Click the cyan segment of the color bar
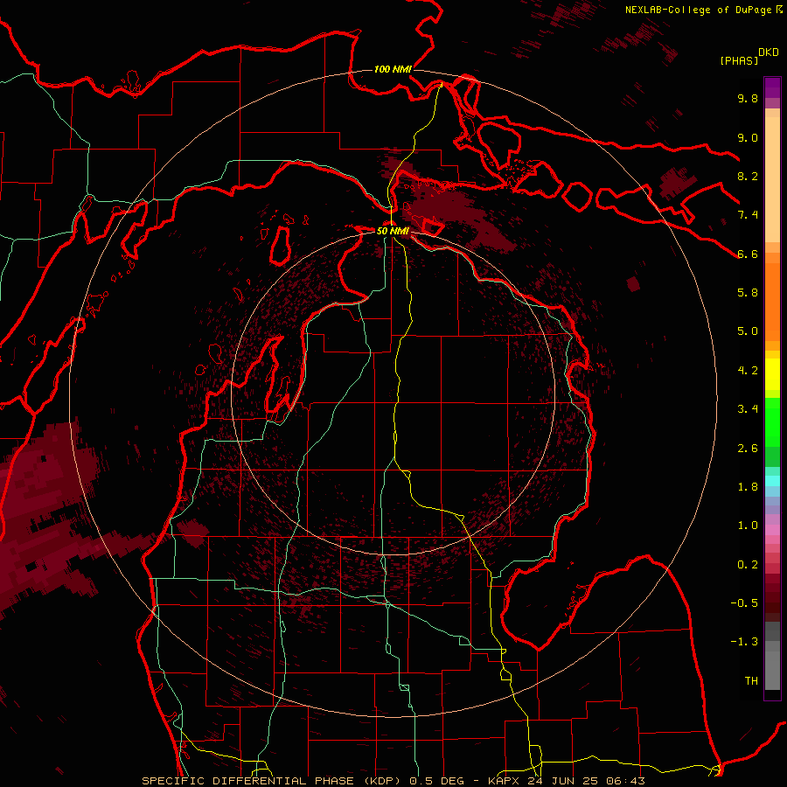787x787 pixels. (772, 481)
